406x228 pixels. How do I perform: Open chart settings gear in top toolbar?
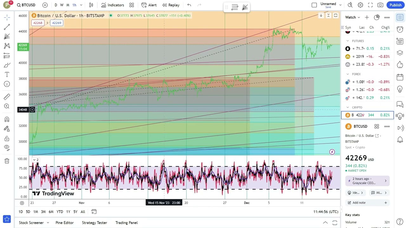[x=360, y=5]
